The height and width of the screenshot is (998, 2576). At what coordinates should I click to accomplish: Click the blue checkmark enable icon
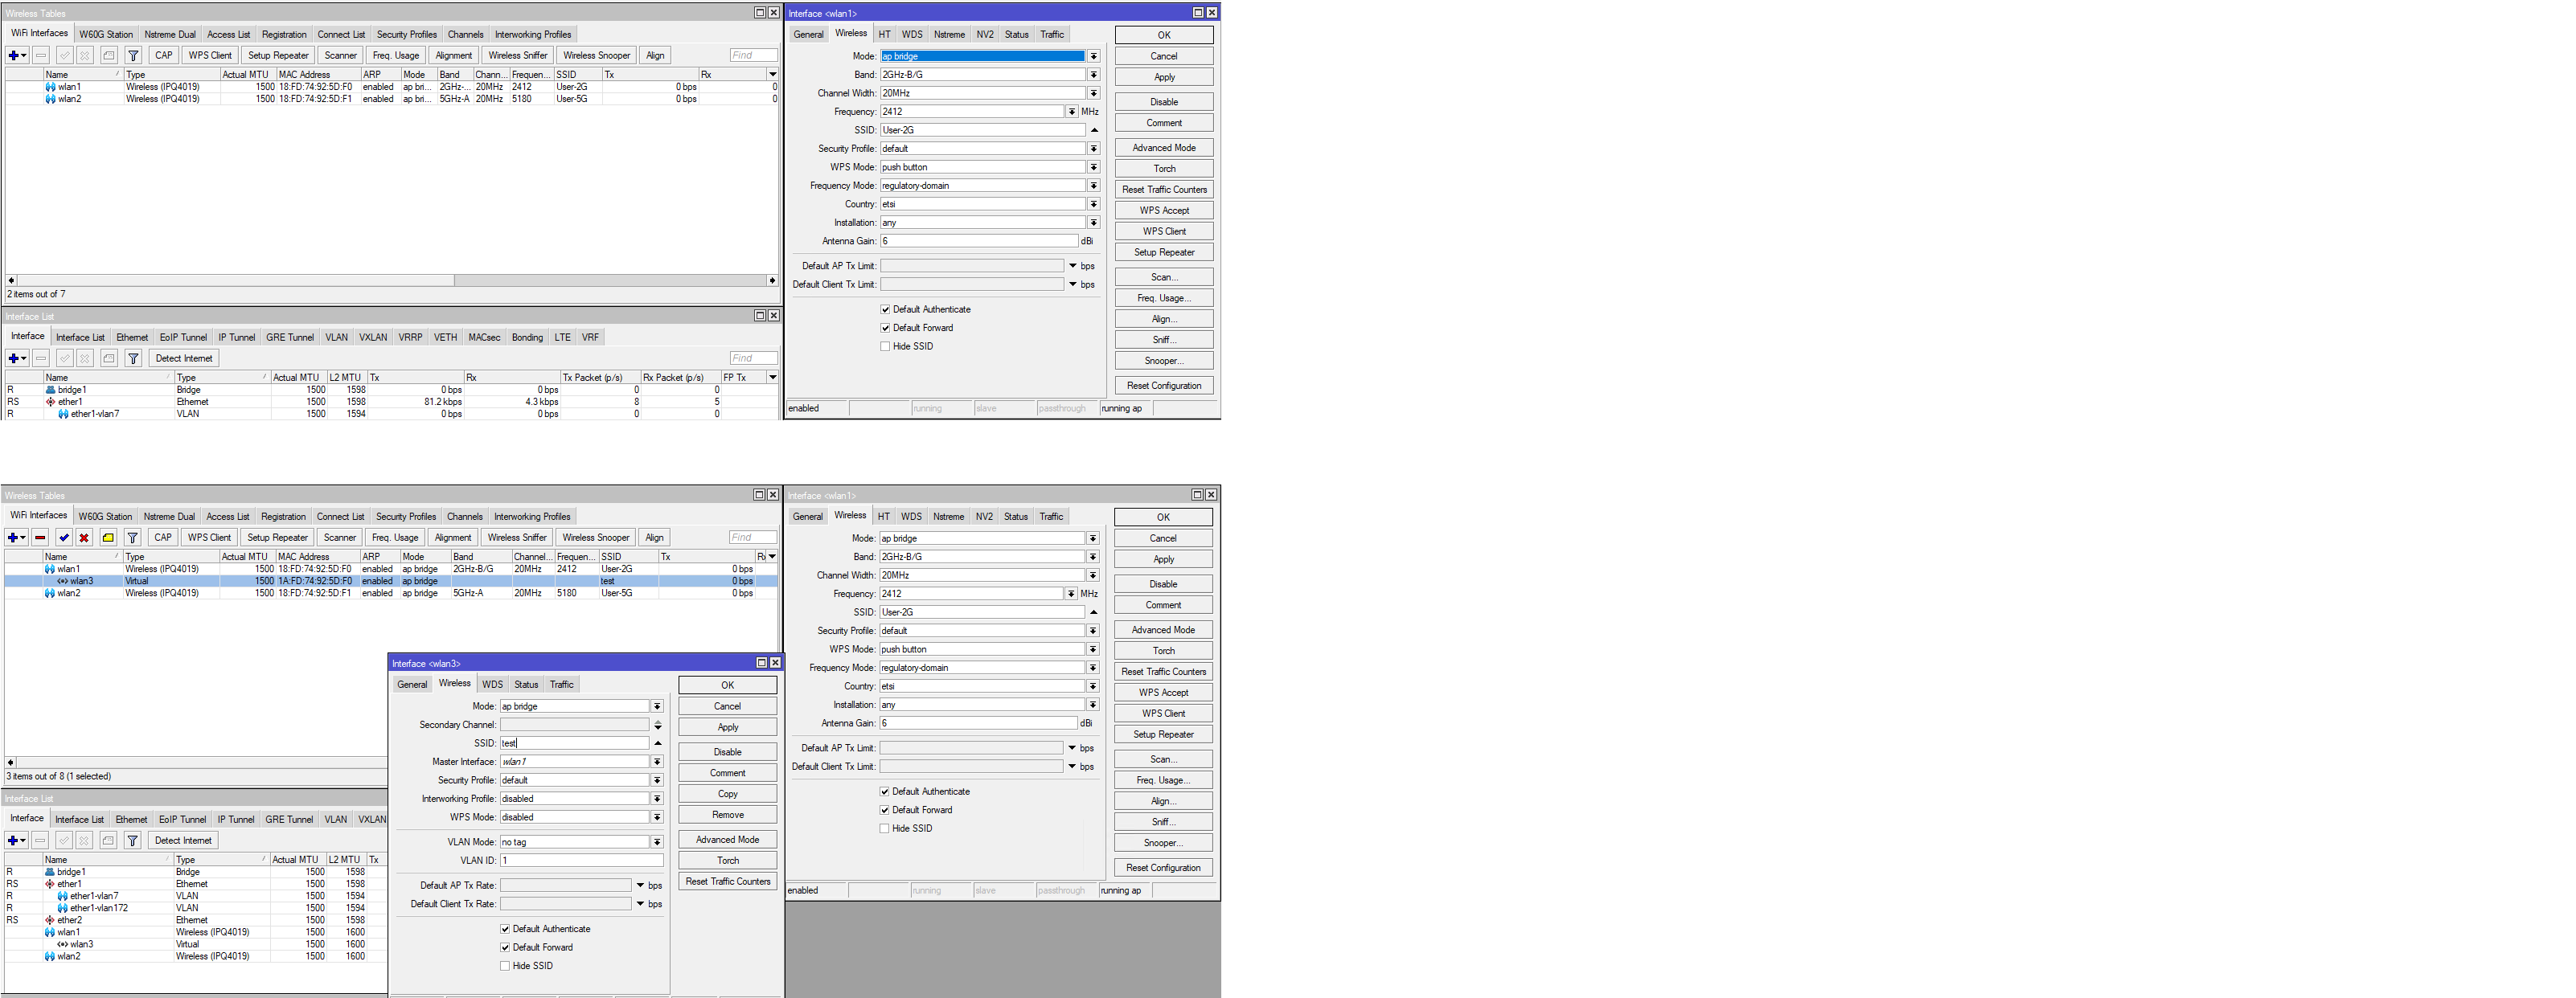[64, 538]
